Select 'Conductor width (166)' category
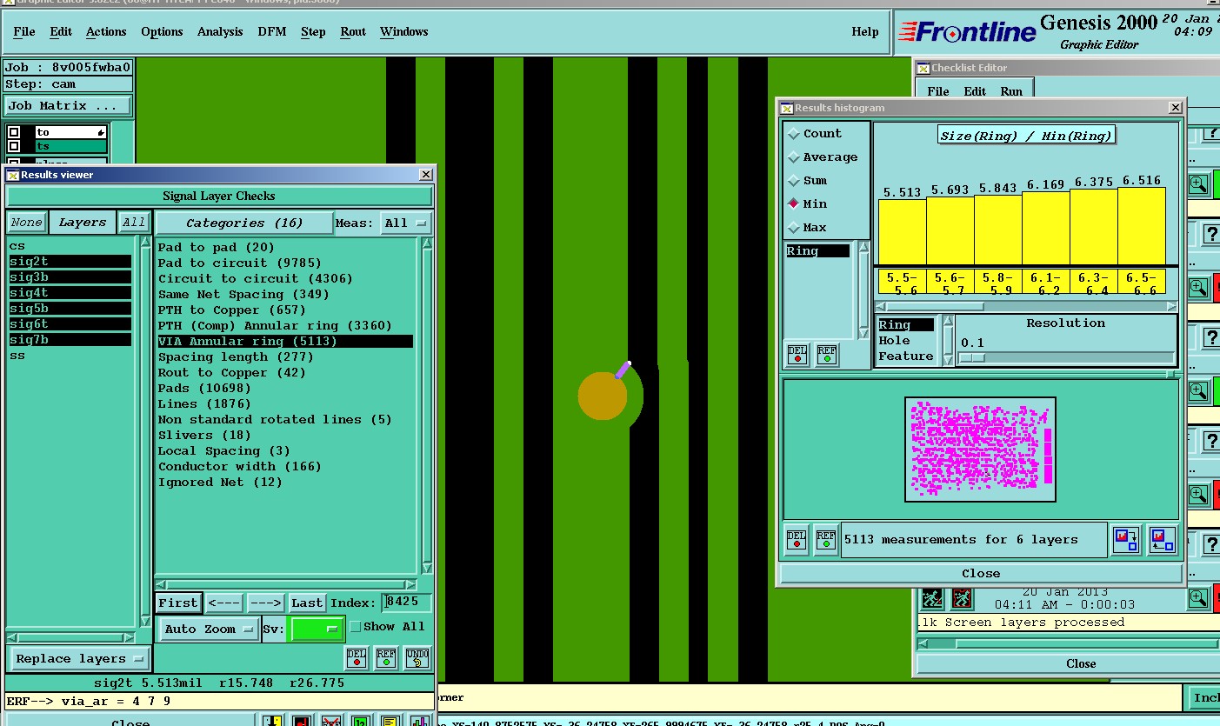This screenshot has width=1220, height=726. click(240, 467)
